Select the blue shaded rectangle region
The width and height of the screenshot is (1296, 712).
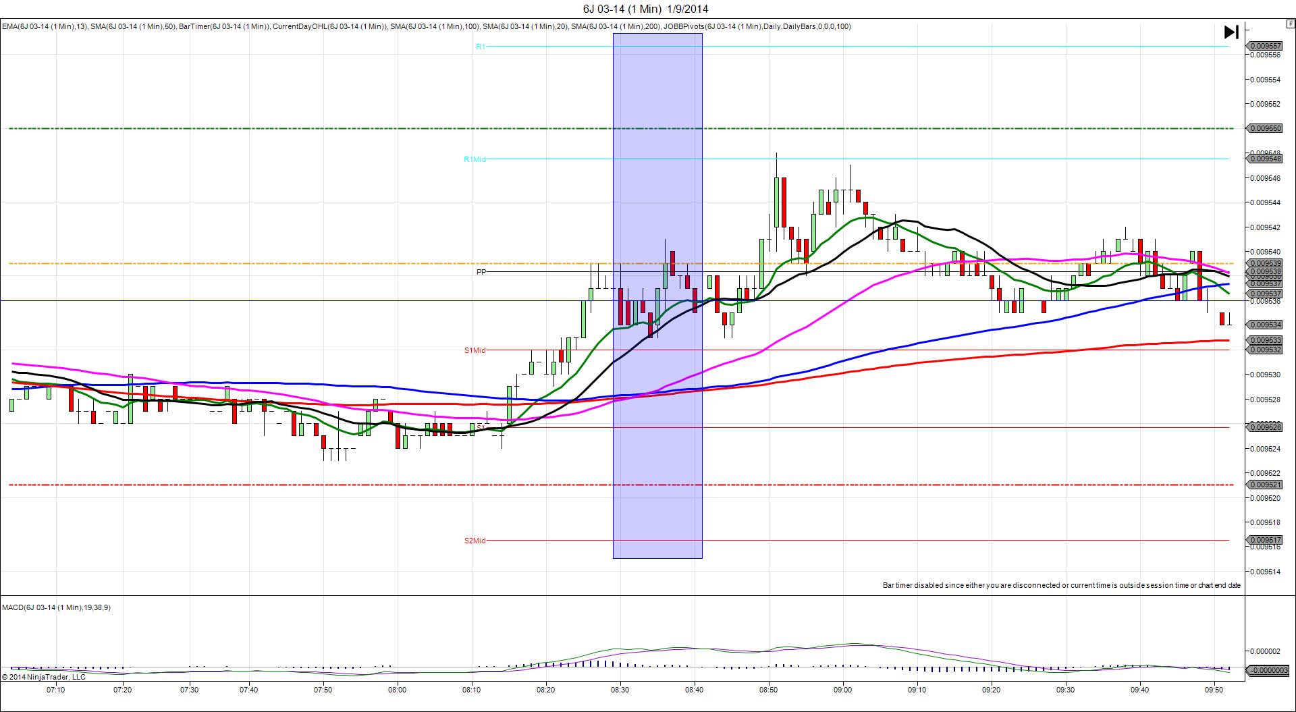(x=657, y=296)
